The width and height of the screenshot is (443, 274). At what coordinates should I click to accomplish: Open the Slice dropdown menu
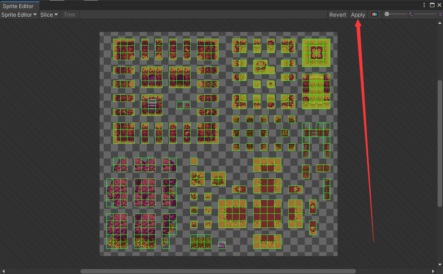pyautogui.click(x=49, y=15)
